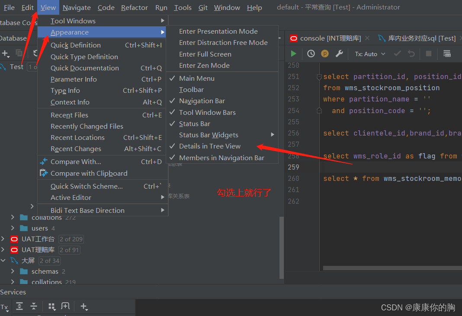Expand the schemas folder under 大屏
Screen dimensions: 462x316
12,271
